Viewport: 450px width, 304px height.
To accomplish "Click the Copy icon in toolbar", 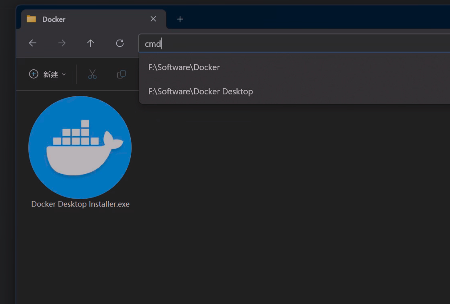I will [x=121, y=74].
